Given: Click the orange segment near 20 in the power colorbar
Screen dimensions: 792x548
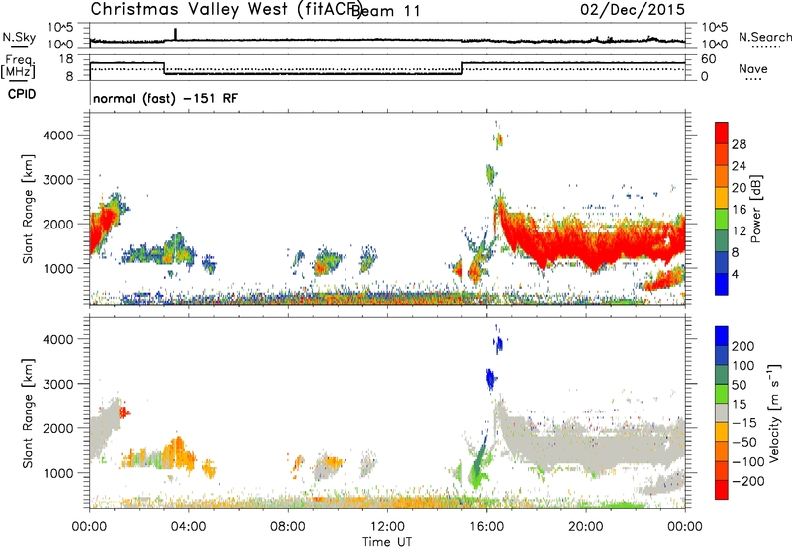Looking at the screenshot, I should click(722, 176).
